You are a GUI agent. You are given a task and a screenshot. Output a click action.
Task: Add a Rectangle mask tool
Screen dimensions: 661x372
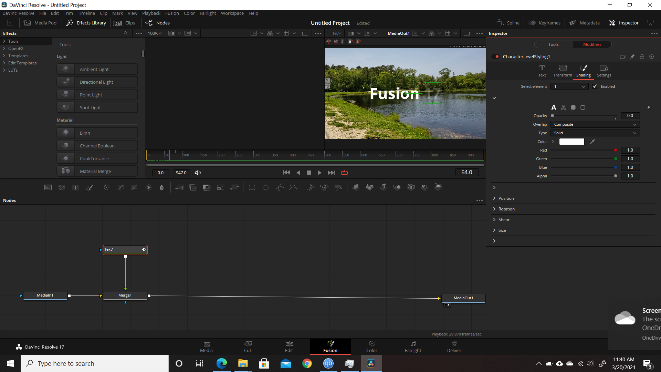pos(252,187)
